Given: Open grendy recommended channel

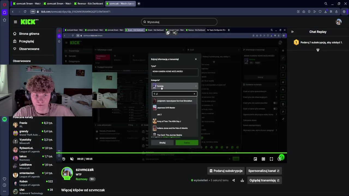Looking at the screenshot, I should (x=33, y=133).
